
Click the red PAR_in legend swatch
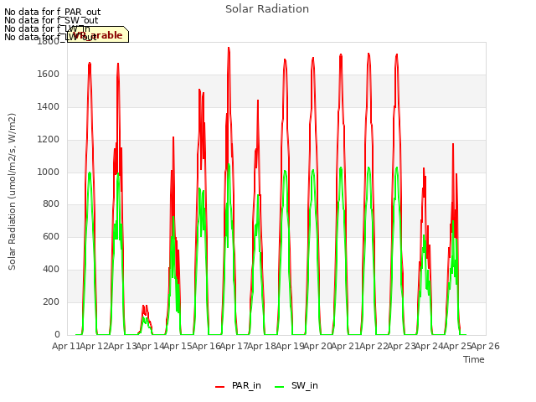[219, 386]
